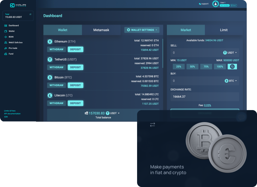Withdraw from the Litecoin wallet

56,103
